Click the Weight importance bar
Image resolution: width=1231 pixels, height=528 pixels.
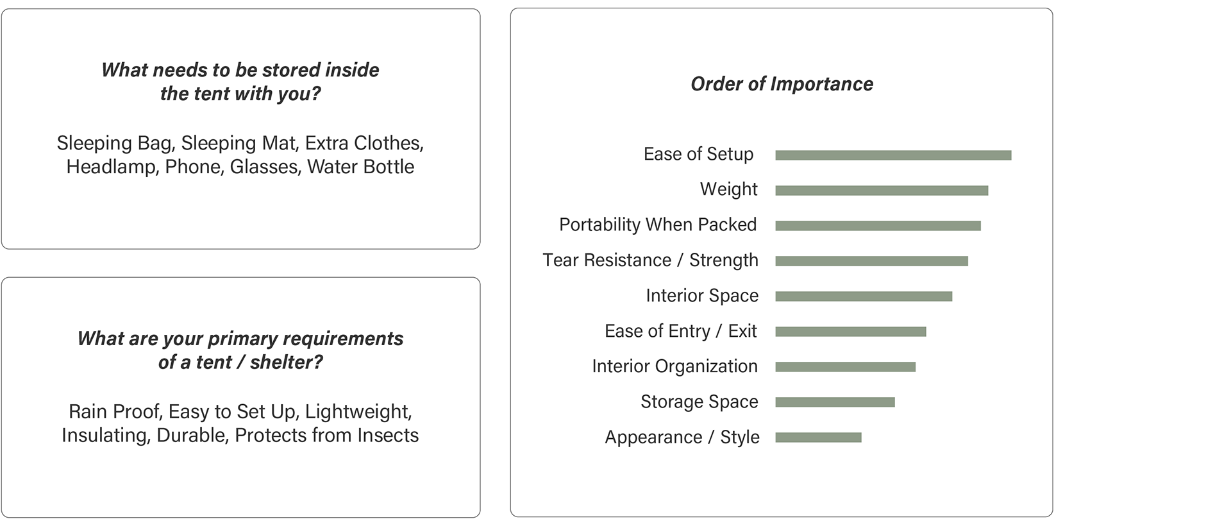[x=881, y=191]
